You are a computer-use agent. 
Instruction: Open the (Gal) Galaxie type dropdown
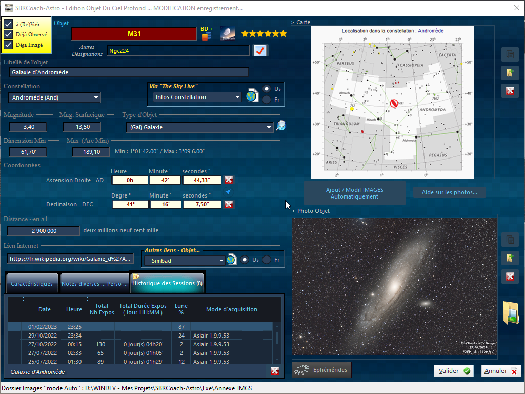(199, 127)
